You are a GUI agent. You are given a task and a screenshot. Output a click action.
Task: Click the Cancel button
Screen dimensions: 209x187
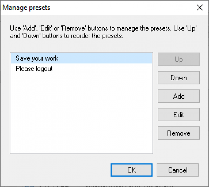click(x=178, y=170)
